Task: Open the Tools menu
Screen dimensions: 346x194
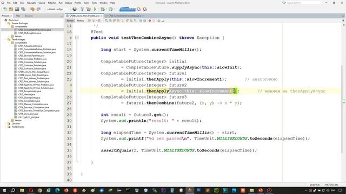Action: pos(94,3)
